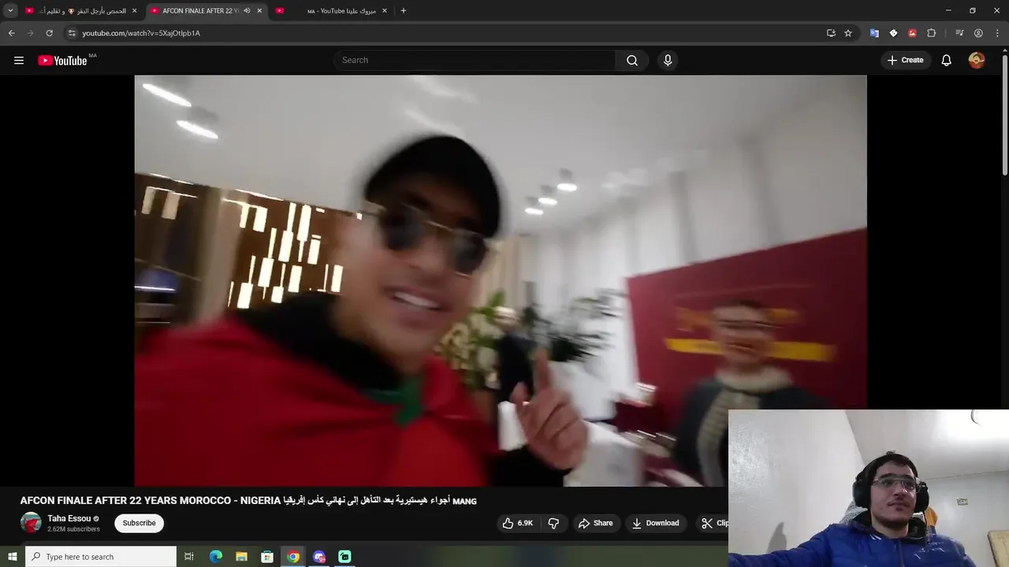Open the purple chat app on taskbar
Viewport: 1009px width, 567px height.
pyautogui.click(x=319, y=557)
